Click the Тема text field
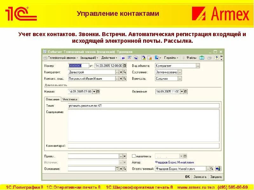This screenshot has width=254, height=190. point(144,106)
